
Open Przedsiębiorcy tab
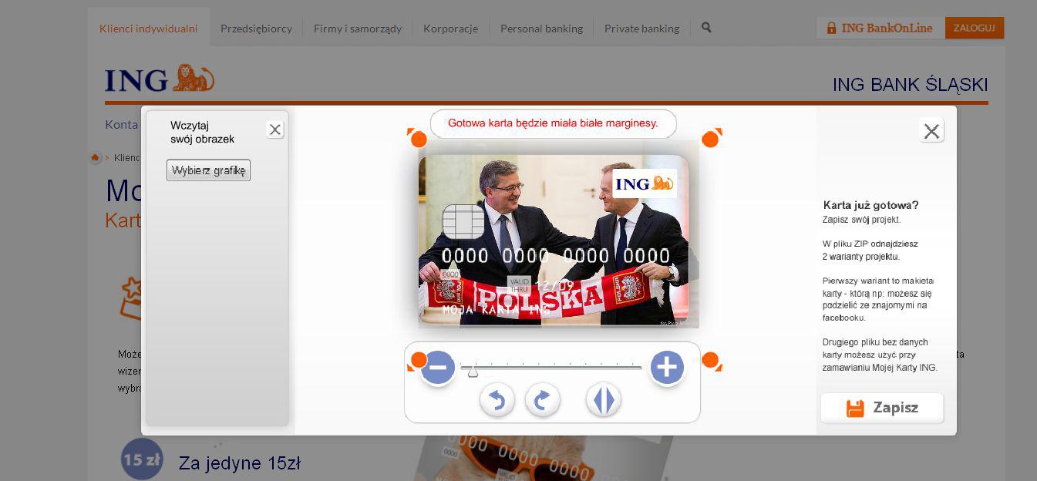coord(256,29)
